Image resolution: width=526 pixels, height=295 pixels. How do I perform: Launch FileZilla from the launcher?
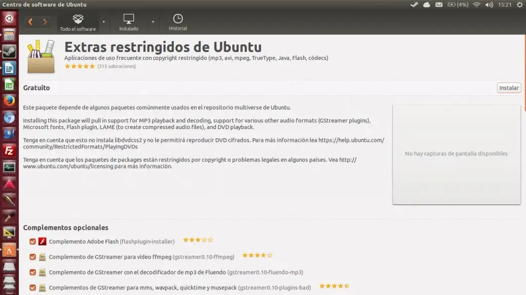click(x=9, y=151)
